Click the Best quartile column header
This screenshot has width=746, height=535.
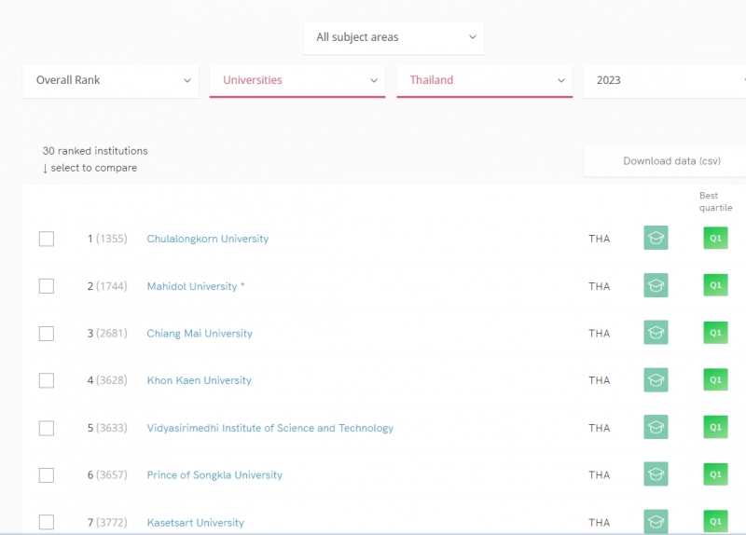[x=715, y=201]
